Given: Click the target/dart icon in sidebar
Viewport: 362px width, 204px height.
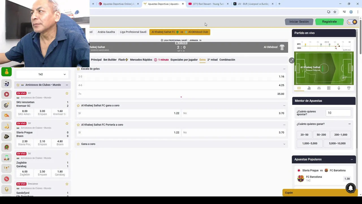Looking at the screenshot, I should pyautogui.click(x=7, y=105).
